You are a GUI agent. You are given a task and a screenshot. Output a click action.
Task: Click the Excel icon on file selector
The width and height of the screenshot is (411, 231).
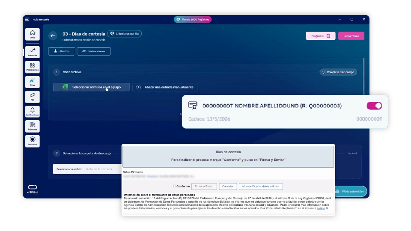point(65,87)
